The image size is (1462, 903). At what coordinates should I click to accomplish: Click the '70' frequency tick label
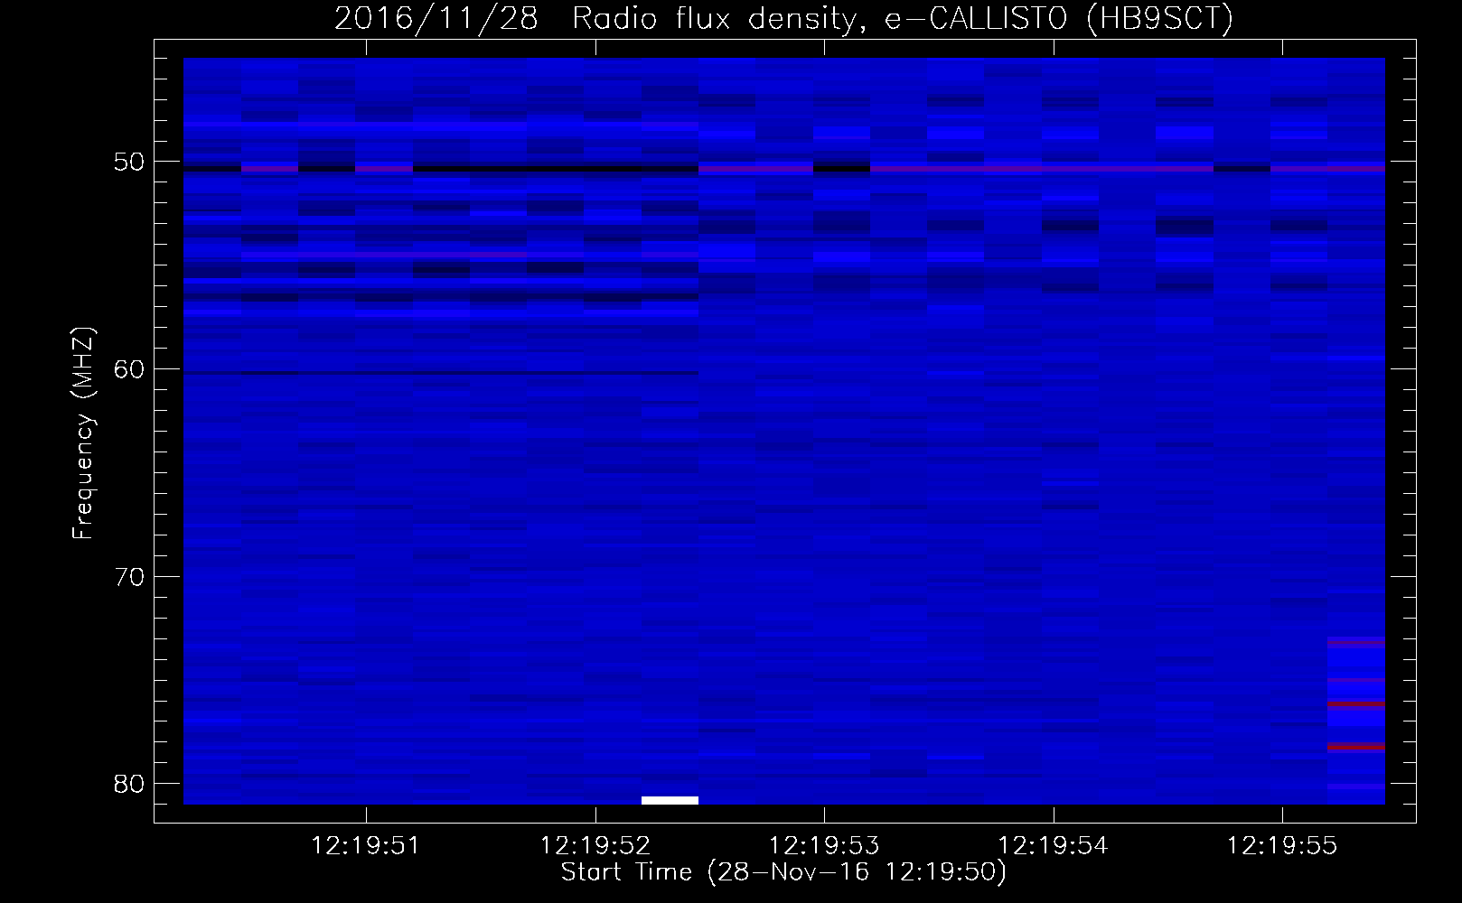coord(129,577)
